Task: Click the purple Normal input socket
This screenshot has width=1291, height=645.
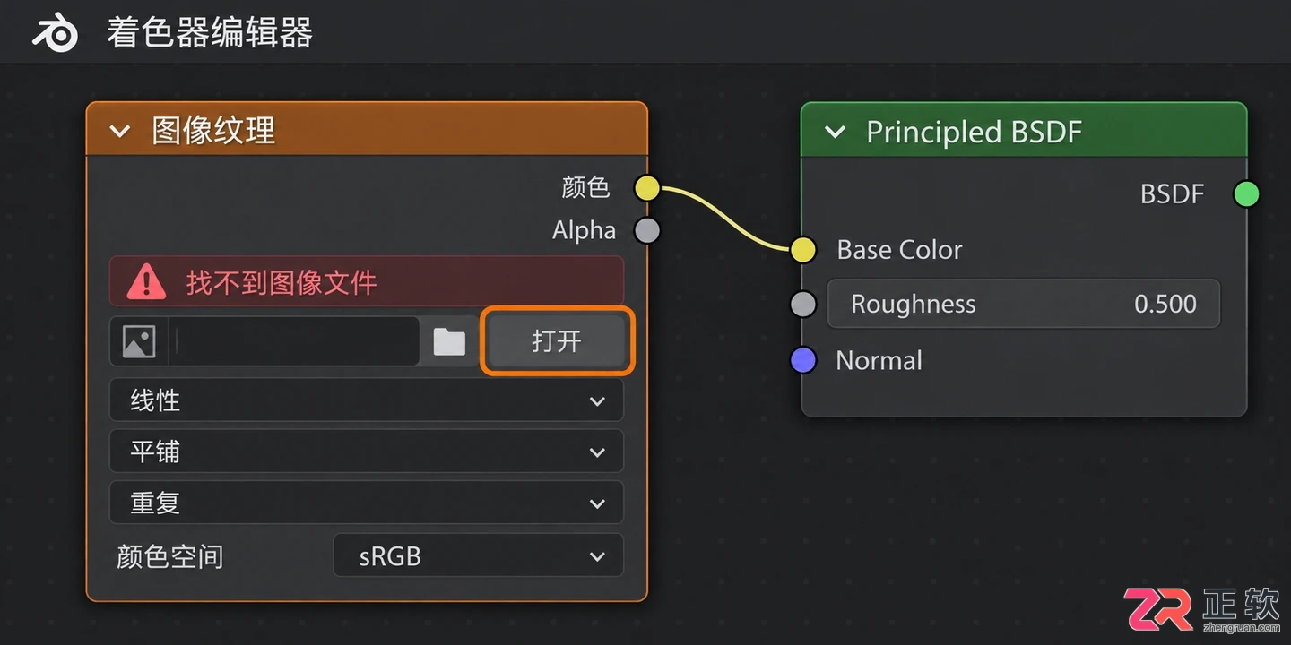Action: click(803, 361)
